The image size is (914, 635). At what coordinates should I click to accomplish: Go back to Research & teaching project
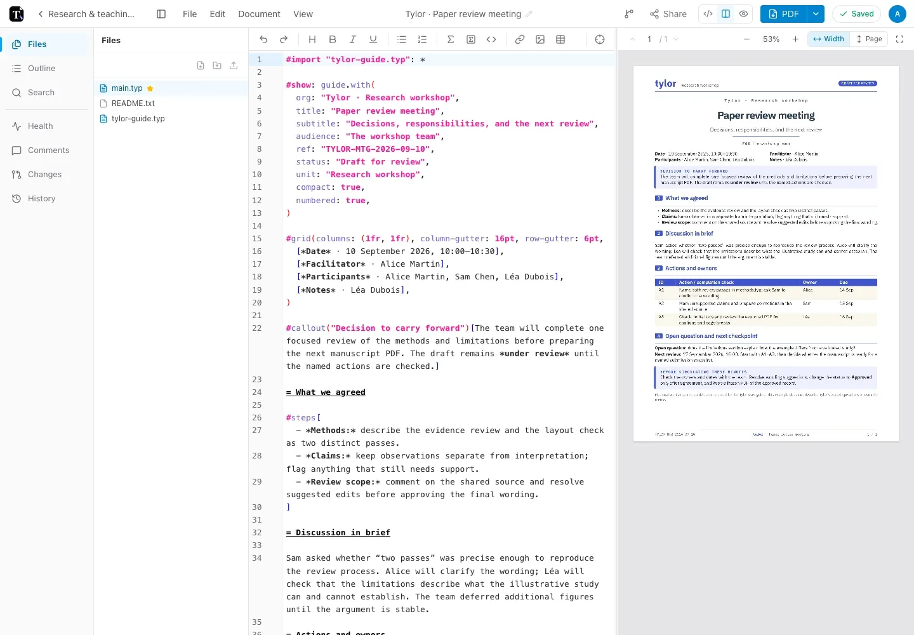tap(86, 14)
